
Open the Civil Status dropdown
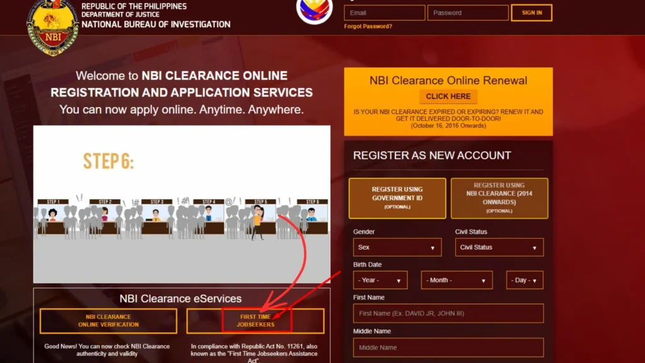[x=499, y=247]
